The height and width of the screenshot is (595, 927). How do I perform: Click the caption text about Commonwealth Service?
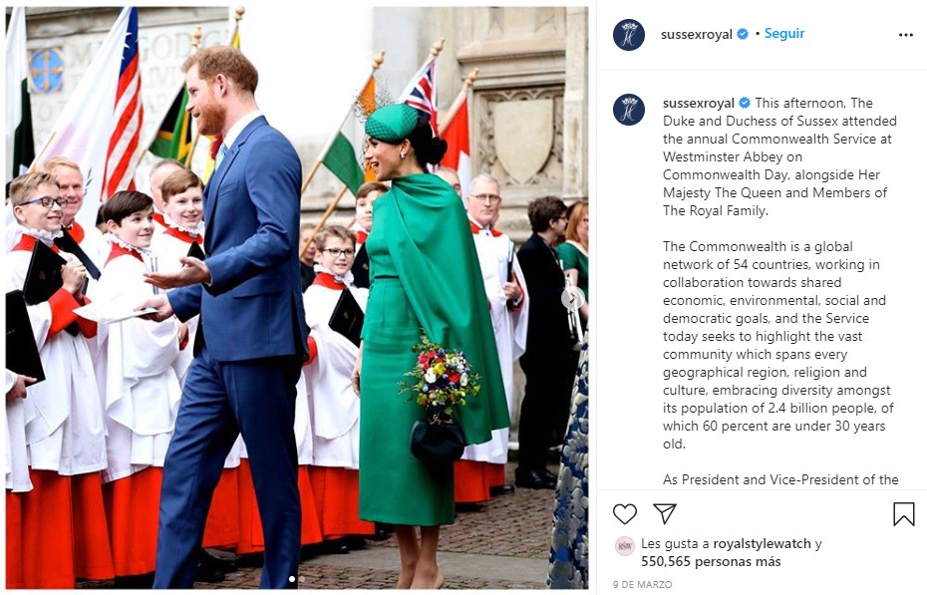[x=779, y=156]
